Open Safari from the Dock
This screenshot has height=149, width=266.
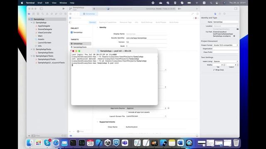pos(56,143)
